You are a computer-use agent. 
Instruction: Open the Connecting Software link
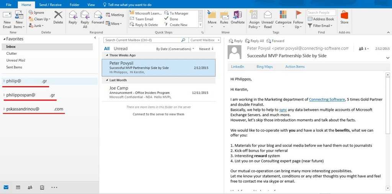click(x=327, y=99)
